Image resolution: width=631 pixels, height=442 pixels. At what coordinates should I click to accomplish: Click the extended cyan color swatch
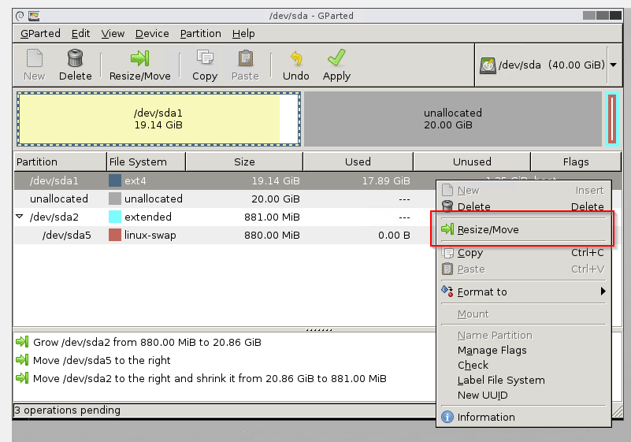[x=115, y=217]
